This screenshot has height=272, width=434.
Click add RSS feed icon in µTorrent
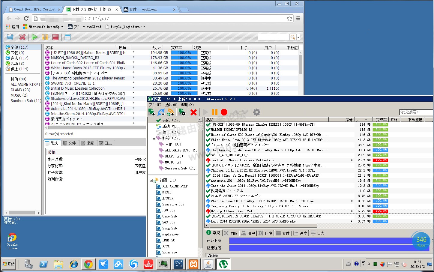click(170, 112)
